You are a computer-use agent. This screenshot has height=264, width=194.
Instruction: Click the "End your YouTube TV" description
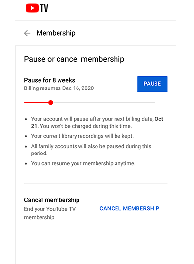pyautogui.click(x=50, y=209)
